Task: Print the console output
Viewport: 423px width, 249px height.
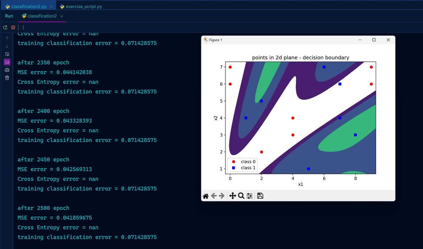Action: coord(7,70)
